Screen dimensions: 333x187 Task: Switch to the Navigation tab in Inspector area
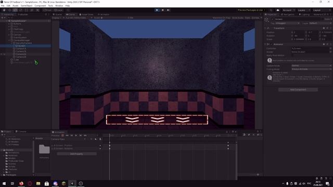coord(288,15)
